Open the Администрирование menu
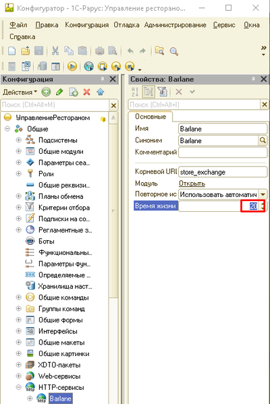The height and width of the screenshot is (404, 270). [175, 25]
